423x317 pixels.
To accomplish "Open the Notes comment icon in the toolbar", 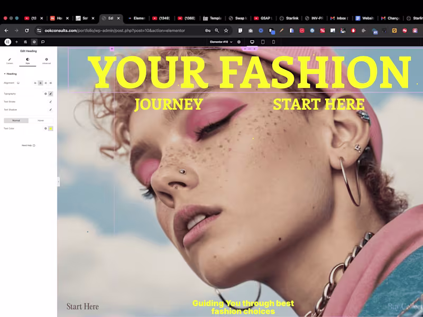I will coord(43,42).
